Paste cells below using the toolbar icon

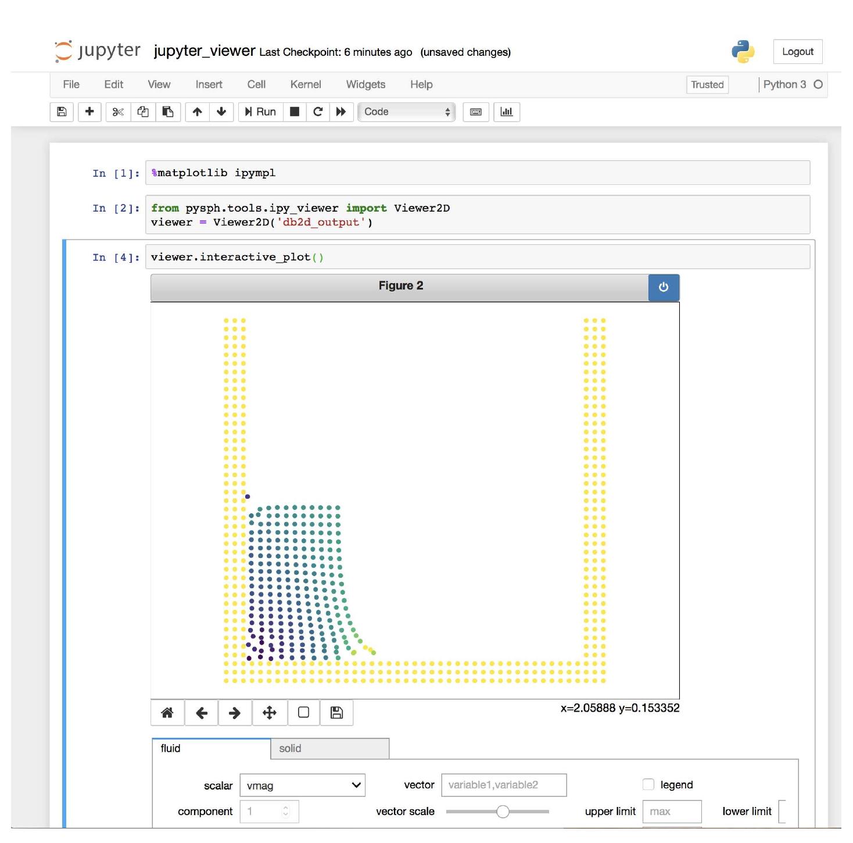pyautogui.click(x=168, y=112)
